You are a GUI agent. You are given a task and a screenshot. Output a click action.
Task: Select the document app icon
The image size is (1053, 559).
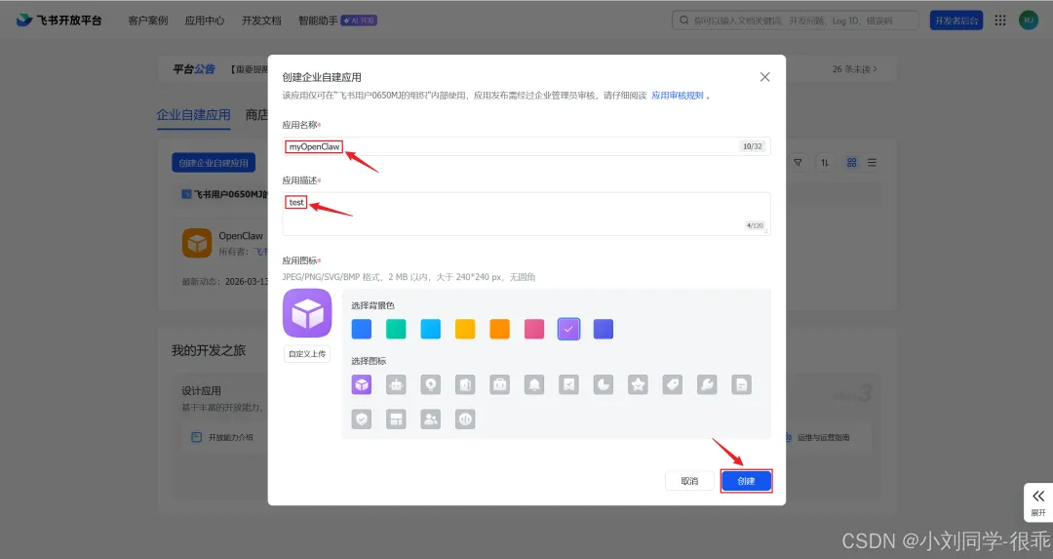click(742, 385)
